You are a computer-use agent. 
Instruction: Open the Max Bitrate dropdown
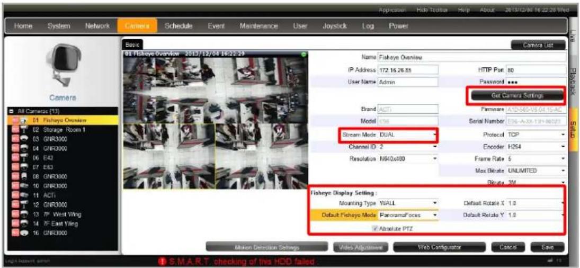pos(536,171)
